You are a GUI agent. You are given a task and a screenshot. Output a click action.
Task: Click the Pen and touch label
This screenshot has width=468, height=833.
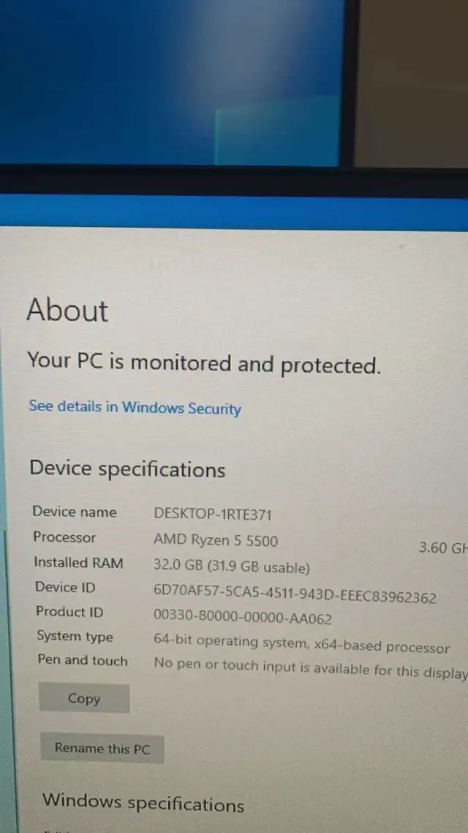(x=83, y=660)
